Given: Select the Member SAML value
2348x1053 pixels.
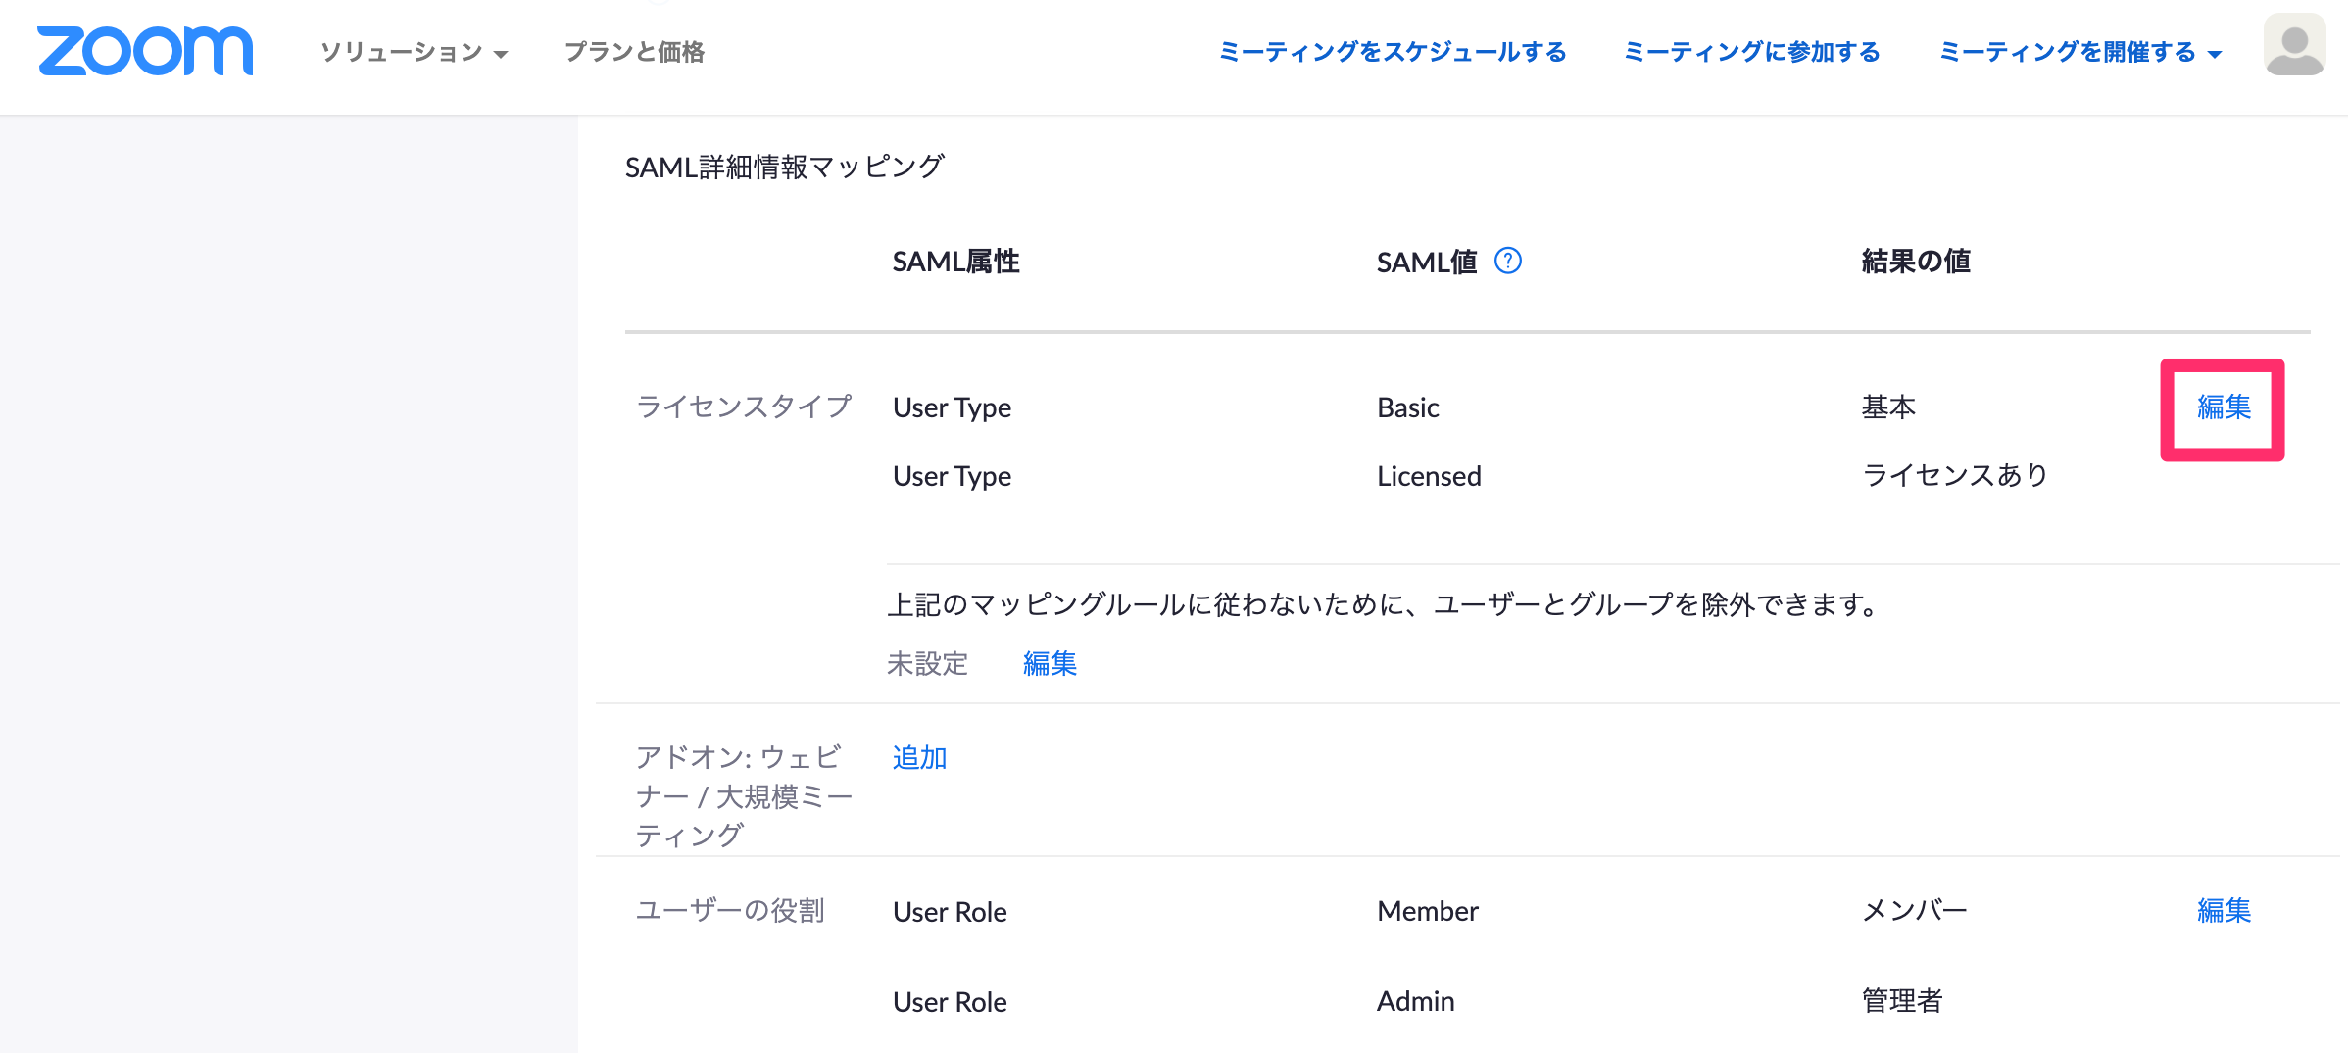Looking at the screenshot, I should (1428, 911).
